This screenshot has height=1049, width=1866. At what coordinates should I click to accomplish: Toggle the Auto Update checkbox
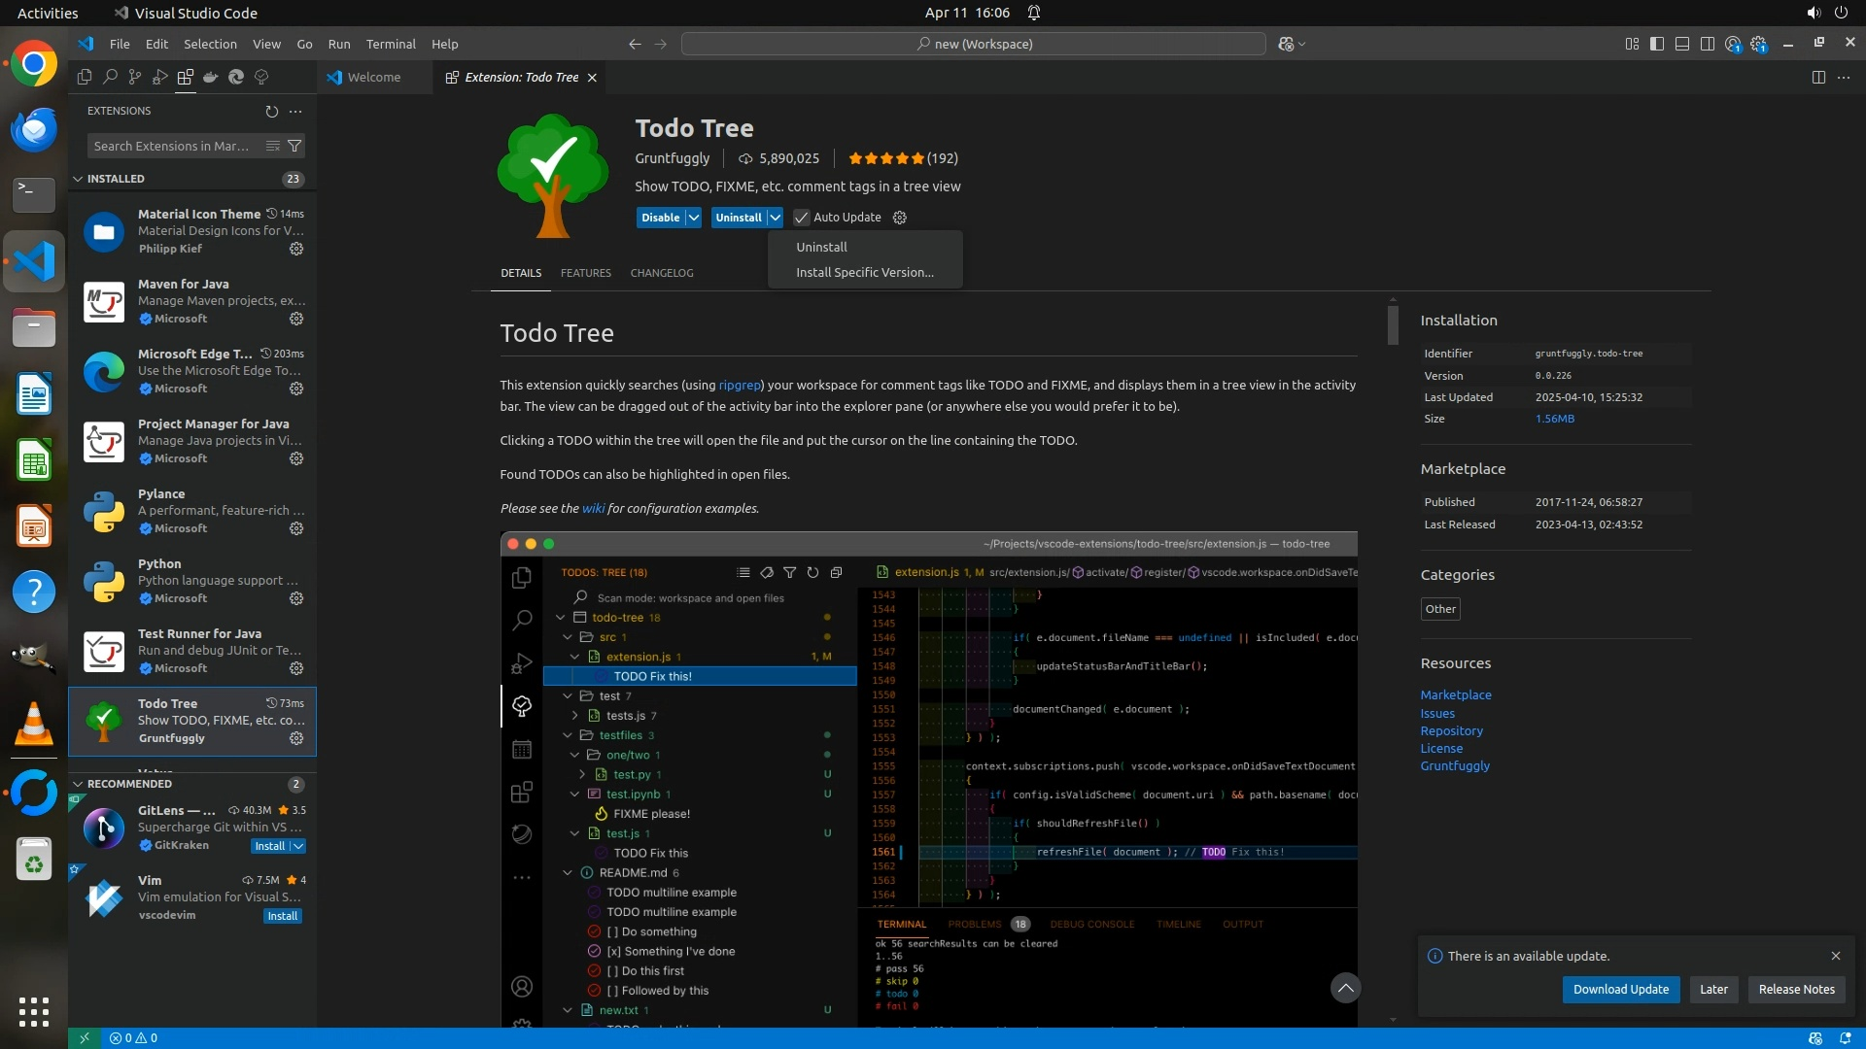coord(802,218)
